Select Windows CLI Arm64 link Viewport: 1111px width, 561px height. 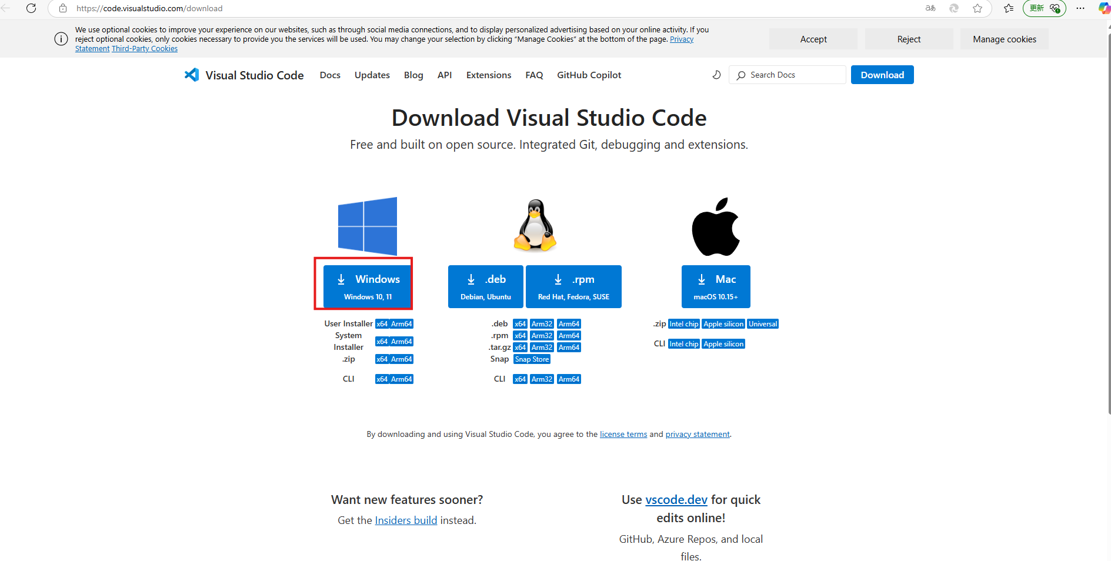coord(402,379)
